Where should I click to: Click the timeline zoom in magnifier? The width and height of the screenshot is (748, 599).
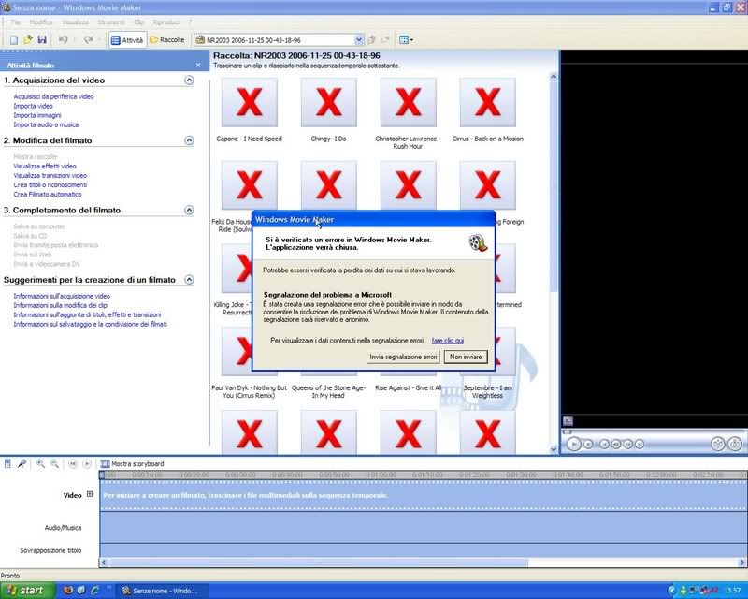coord(41,463)
